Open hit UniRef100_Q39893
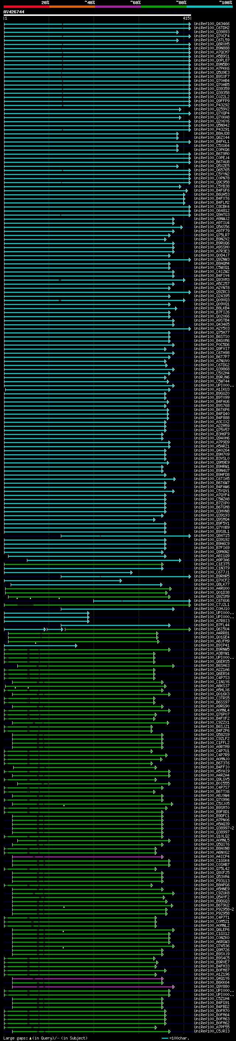The height and width of the screenshot is (1041, 236). [212, 32]
